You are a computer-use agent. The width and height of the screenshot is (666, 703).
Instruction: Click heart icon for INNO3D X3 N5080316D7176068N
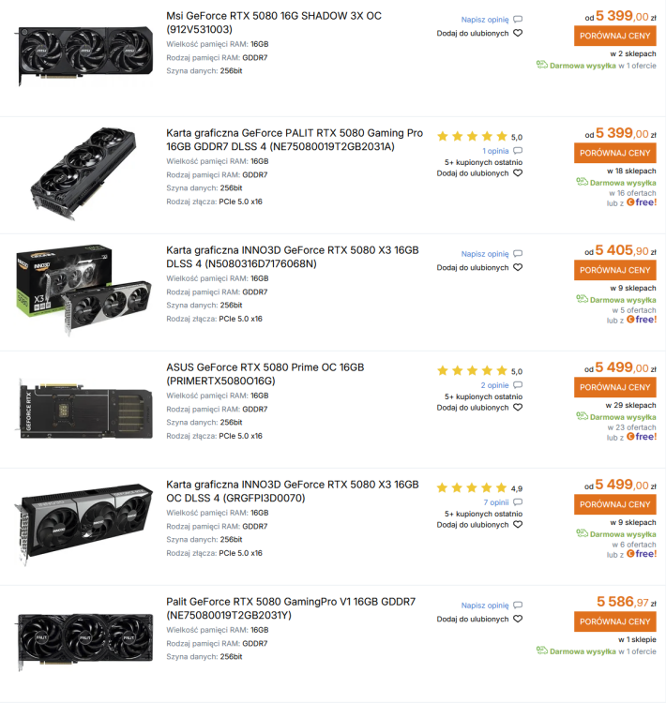(x=518, y=267)
